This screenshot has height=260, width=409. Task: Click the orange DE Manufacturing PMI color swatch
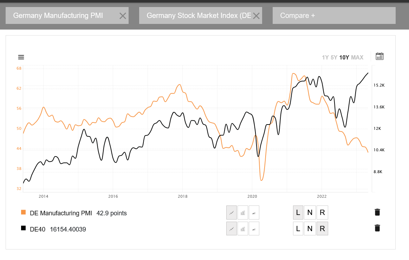coord(24,212)
